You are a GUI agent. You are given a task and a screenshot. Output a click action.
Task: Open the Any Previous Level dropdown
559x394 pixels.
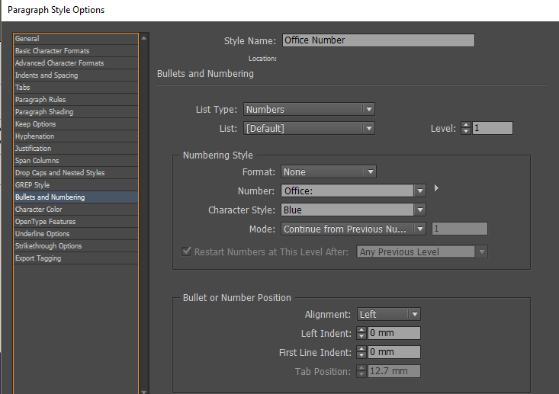click(422, 251)
